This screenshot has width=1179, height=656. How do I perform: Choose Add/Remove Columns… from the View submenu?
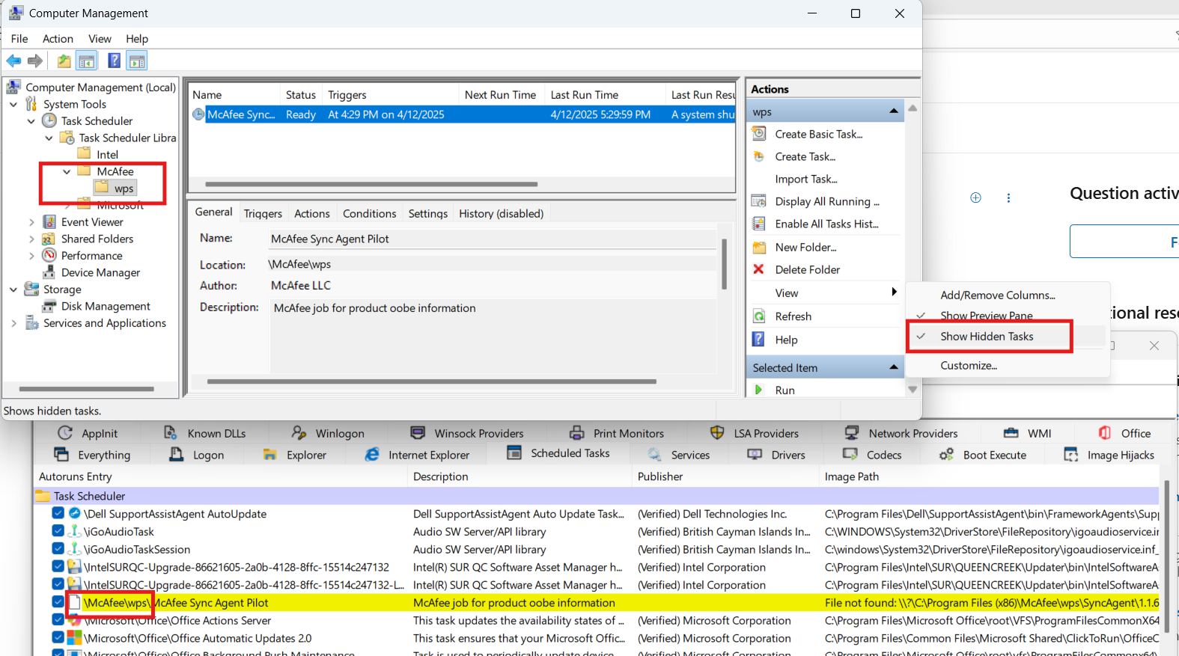(x=998, y=295)
